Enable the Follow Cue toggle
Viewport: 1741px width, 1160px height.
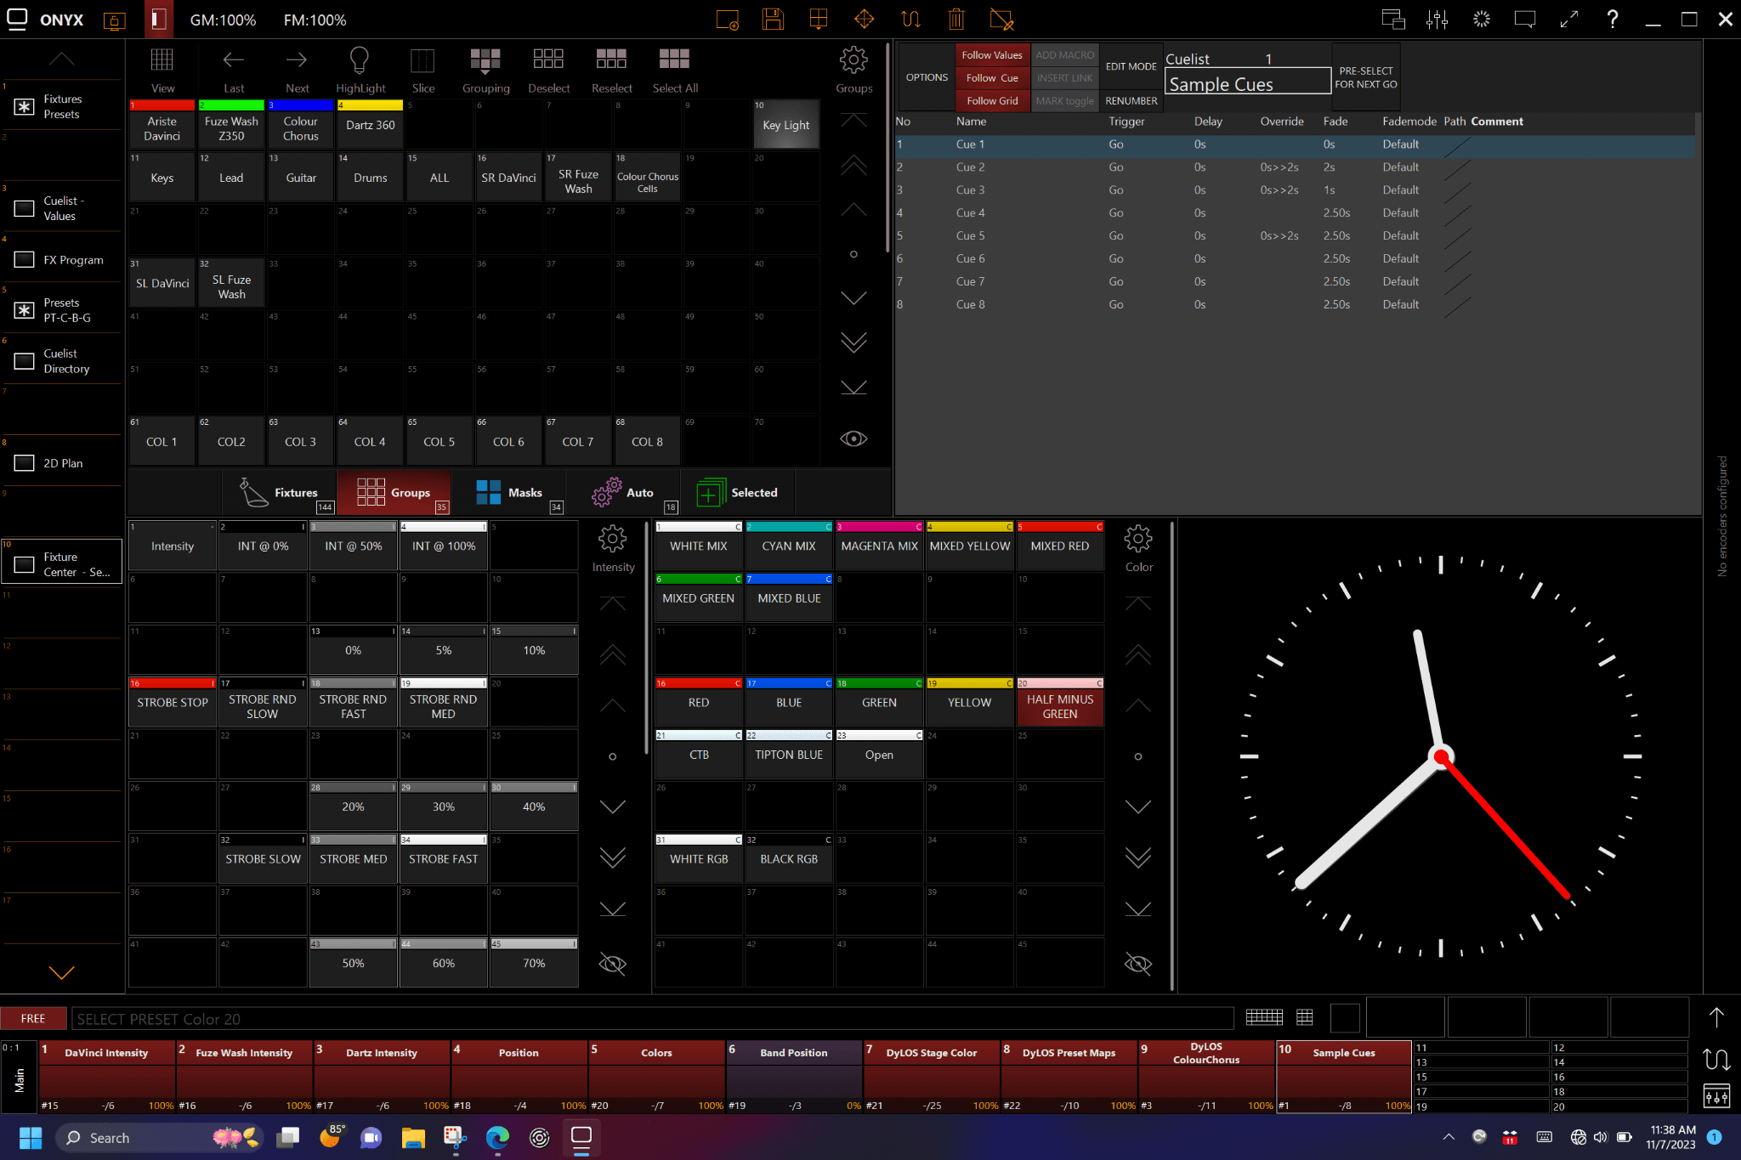[x=992, y=77]
